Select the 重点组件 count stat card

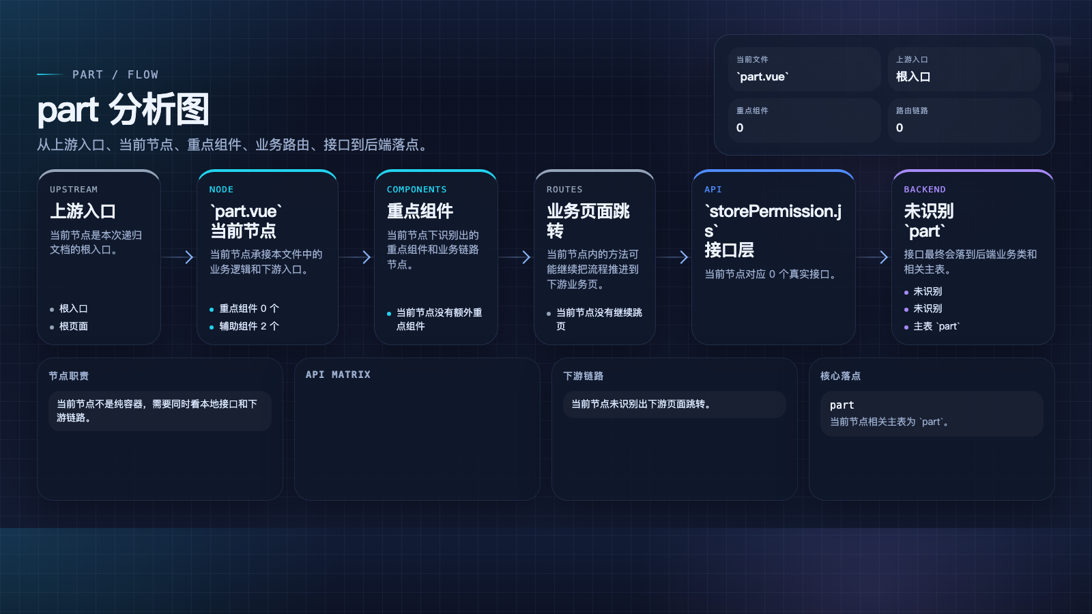[804, 120]
